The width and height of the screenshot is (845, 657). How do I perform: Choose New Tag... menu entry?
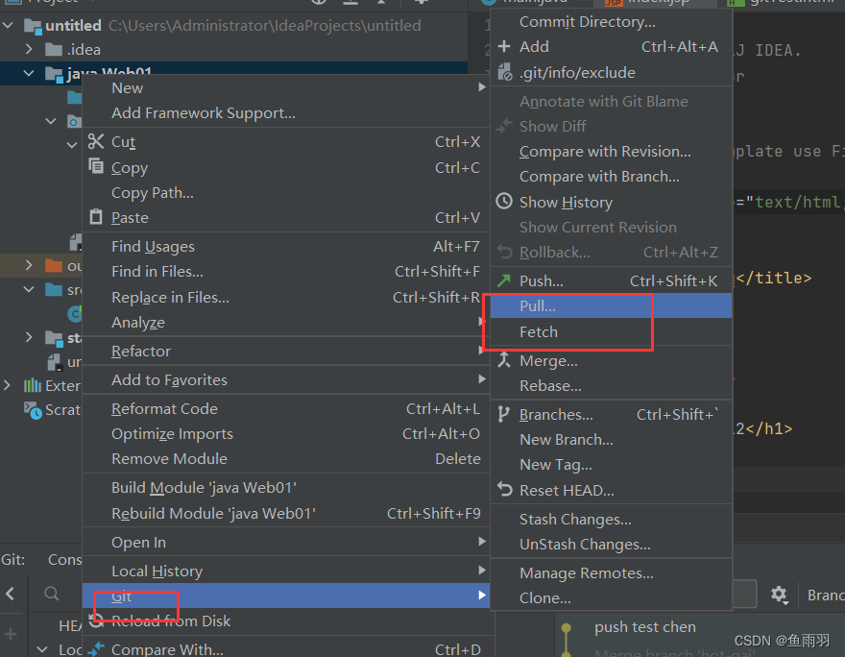click(x=611, y=464)
